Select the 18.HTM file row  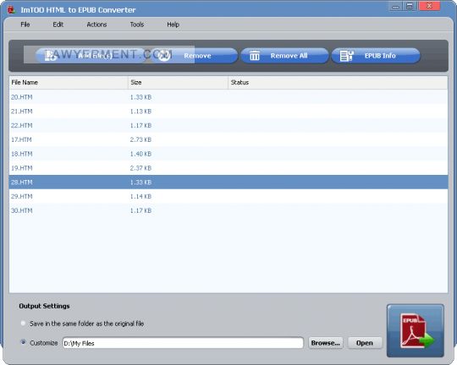[x=228, y=154]
